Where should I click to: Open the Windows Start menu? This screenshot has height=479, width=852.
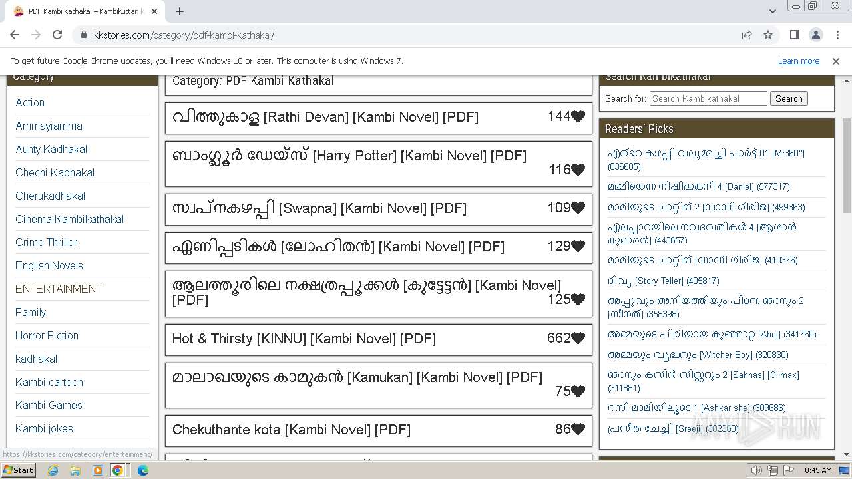click(x=18, y=470)
